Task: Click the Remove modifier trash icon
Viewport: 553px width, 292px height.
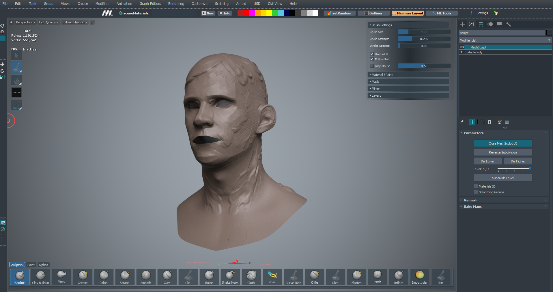Action: click(x=490, y=122)
